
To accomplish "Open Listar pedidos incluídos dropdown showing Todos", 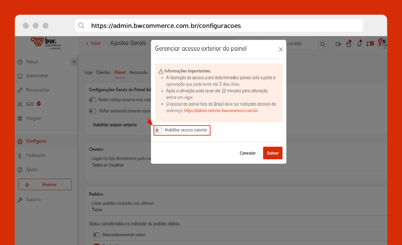I will [x=238, y=209].
